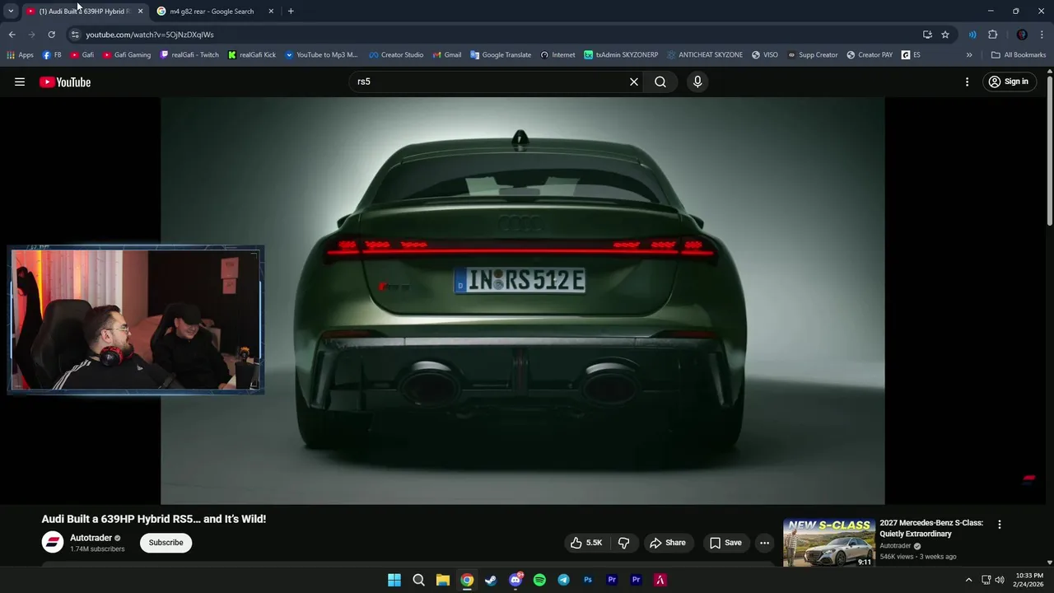Viewport: 1054px width, 593px height.
Task: Go back to the previous page
Action: point(12,35)
